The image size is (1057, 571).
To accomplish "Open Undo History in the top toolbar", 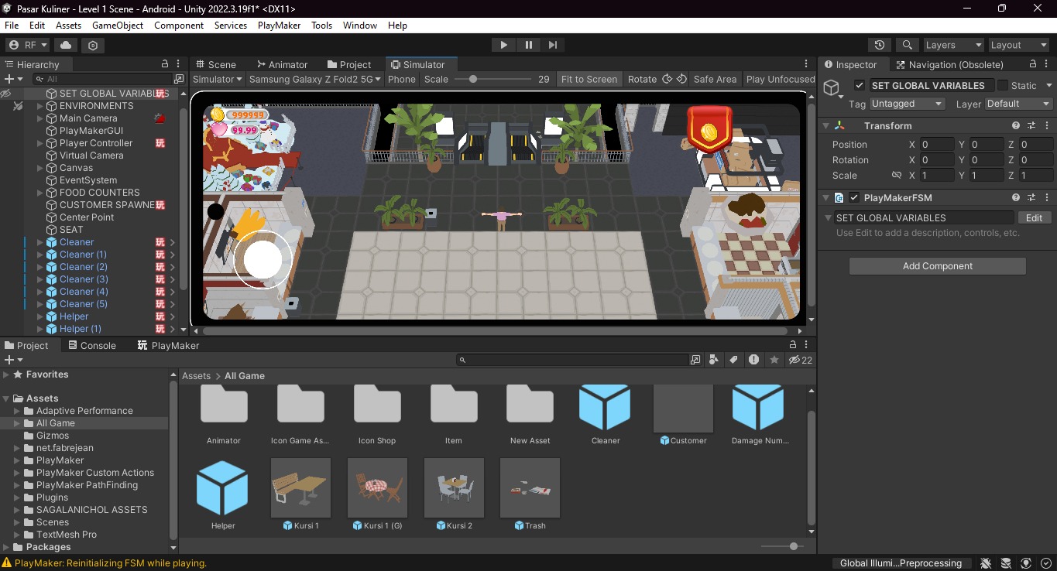I will pos(879,45).
